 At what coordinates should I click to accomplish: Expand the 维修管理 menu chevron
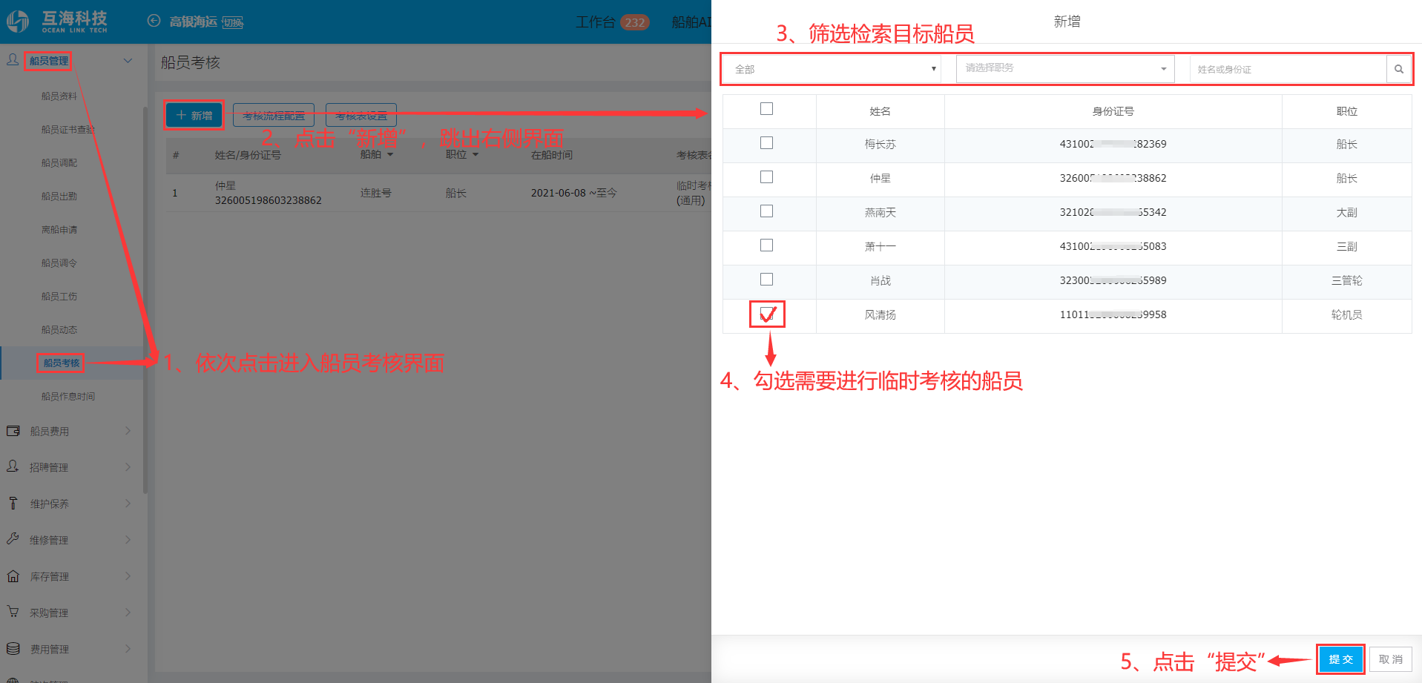[128, 540]
